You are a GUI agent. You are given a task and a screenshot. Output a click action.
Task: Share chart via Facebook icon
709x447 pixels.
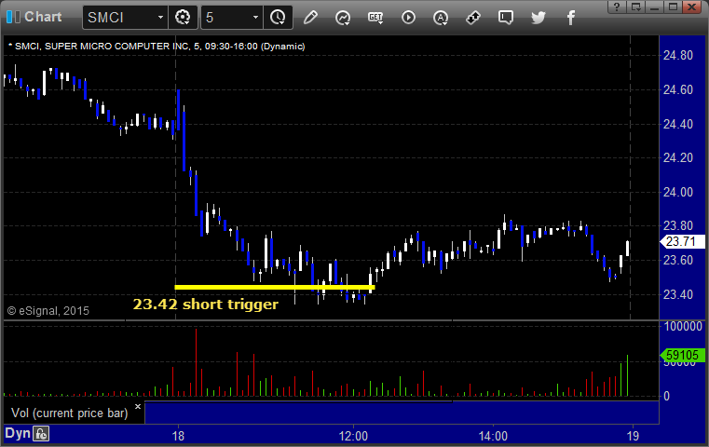tap(570, 18)
